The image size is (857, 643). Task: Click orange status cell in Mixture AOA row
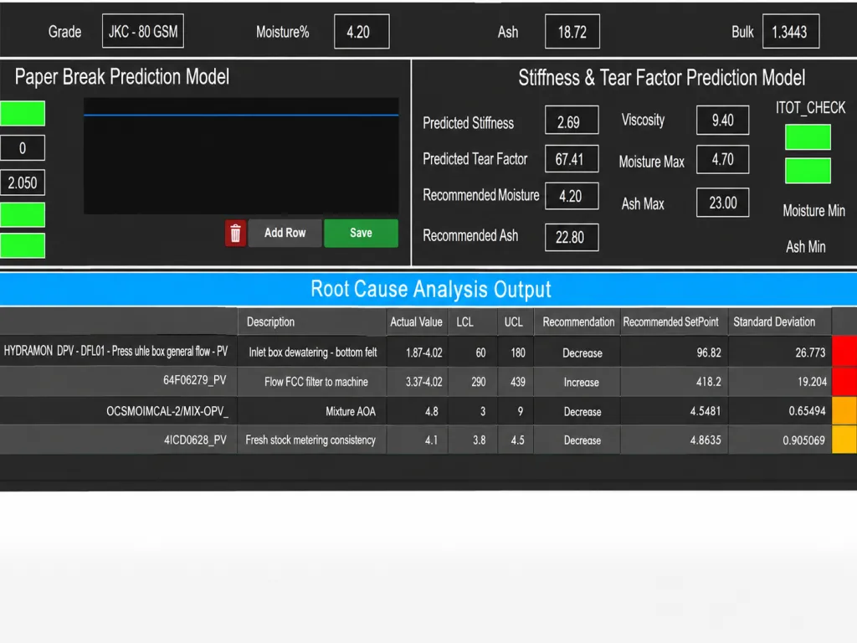tap(844, 410)
